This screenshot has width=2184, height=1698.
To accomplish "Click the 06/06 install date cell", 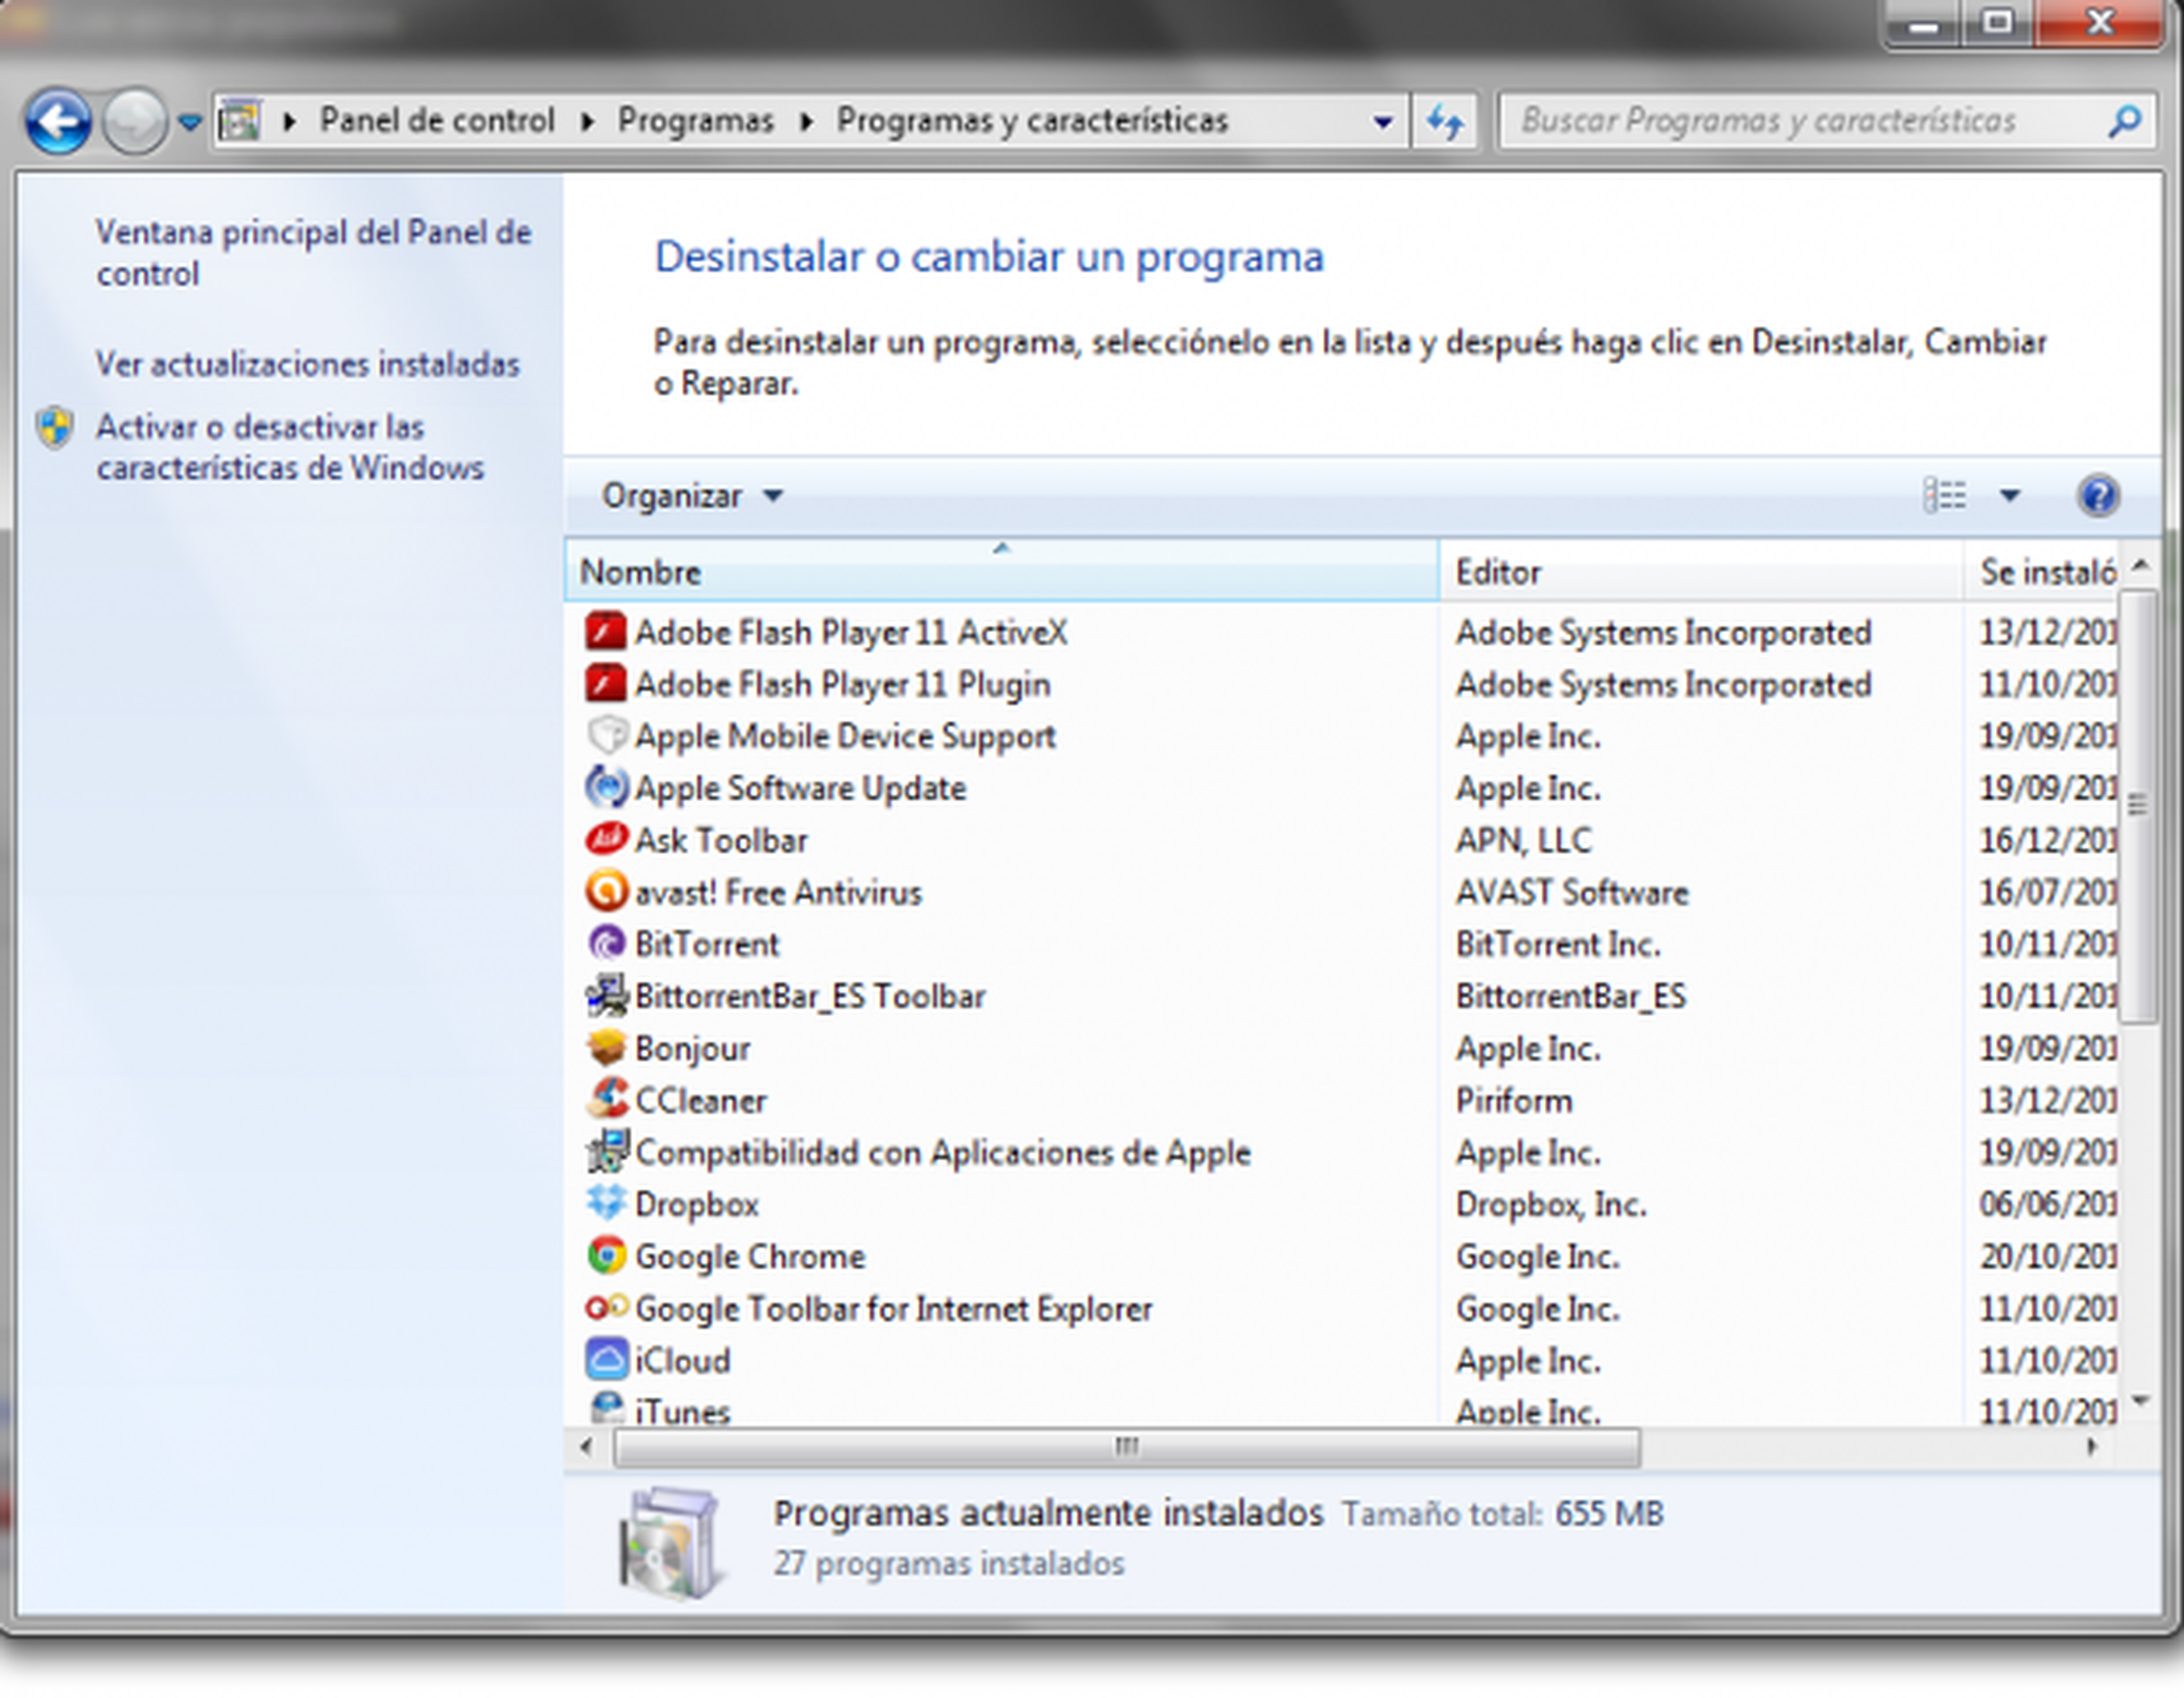I will coord(2047,1204).
